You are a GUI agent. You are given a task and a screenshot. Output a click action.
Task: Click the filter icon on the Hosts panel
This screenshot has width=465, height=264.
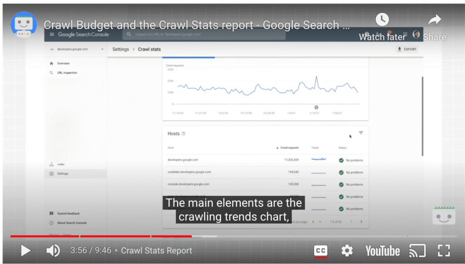click(x=361, y=133)
